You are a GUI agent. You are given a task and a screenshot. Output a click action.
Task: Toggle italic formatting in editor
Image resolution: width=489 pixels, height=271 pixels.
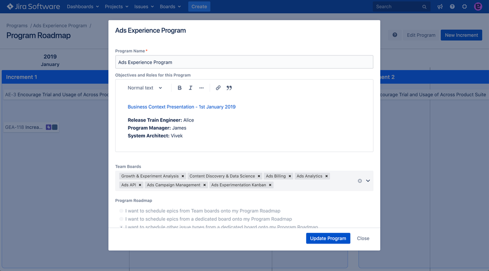pyautogui.click(x=191, y=88)
